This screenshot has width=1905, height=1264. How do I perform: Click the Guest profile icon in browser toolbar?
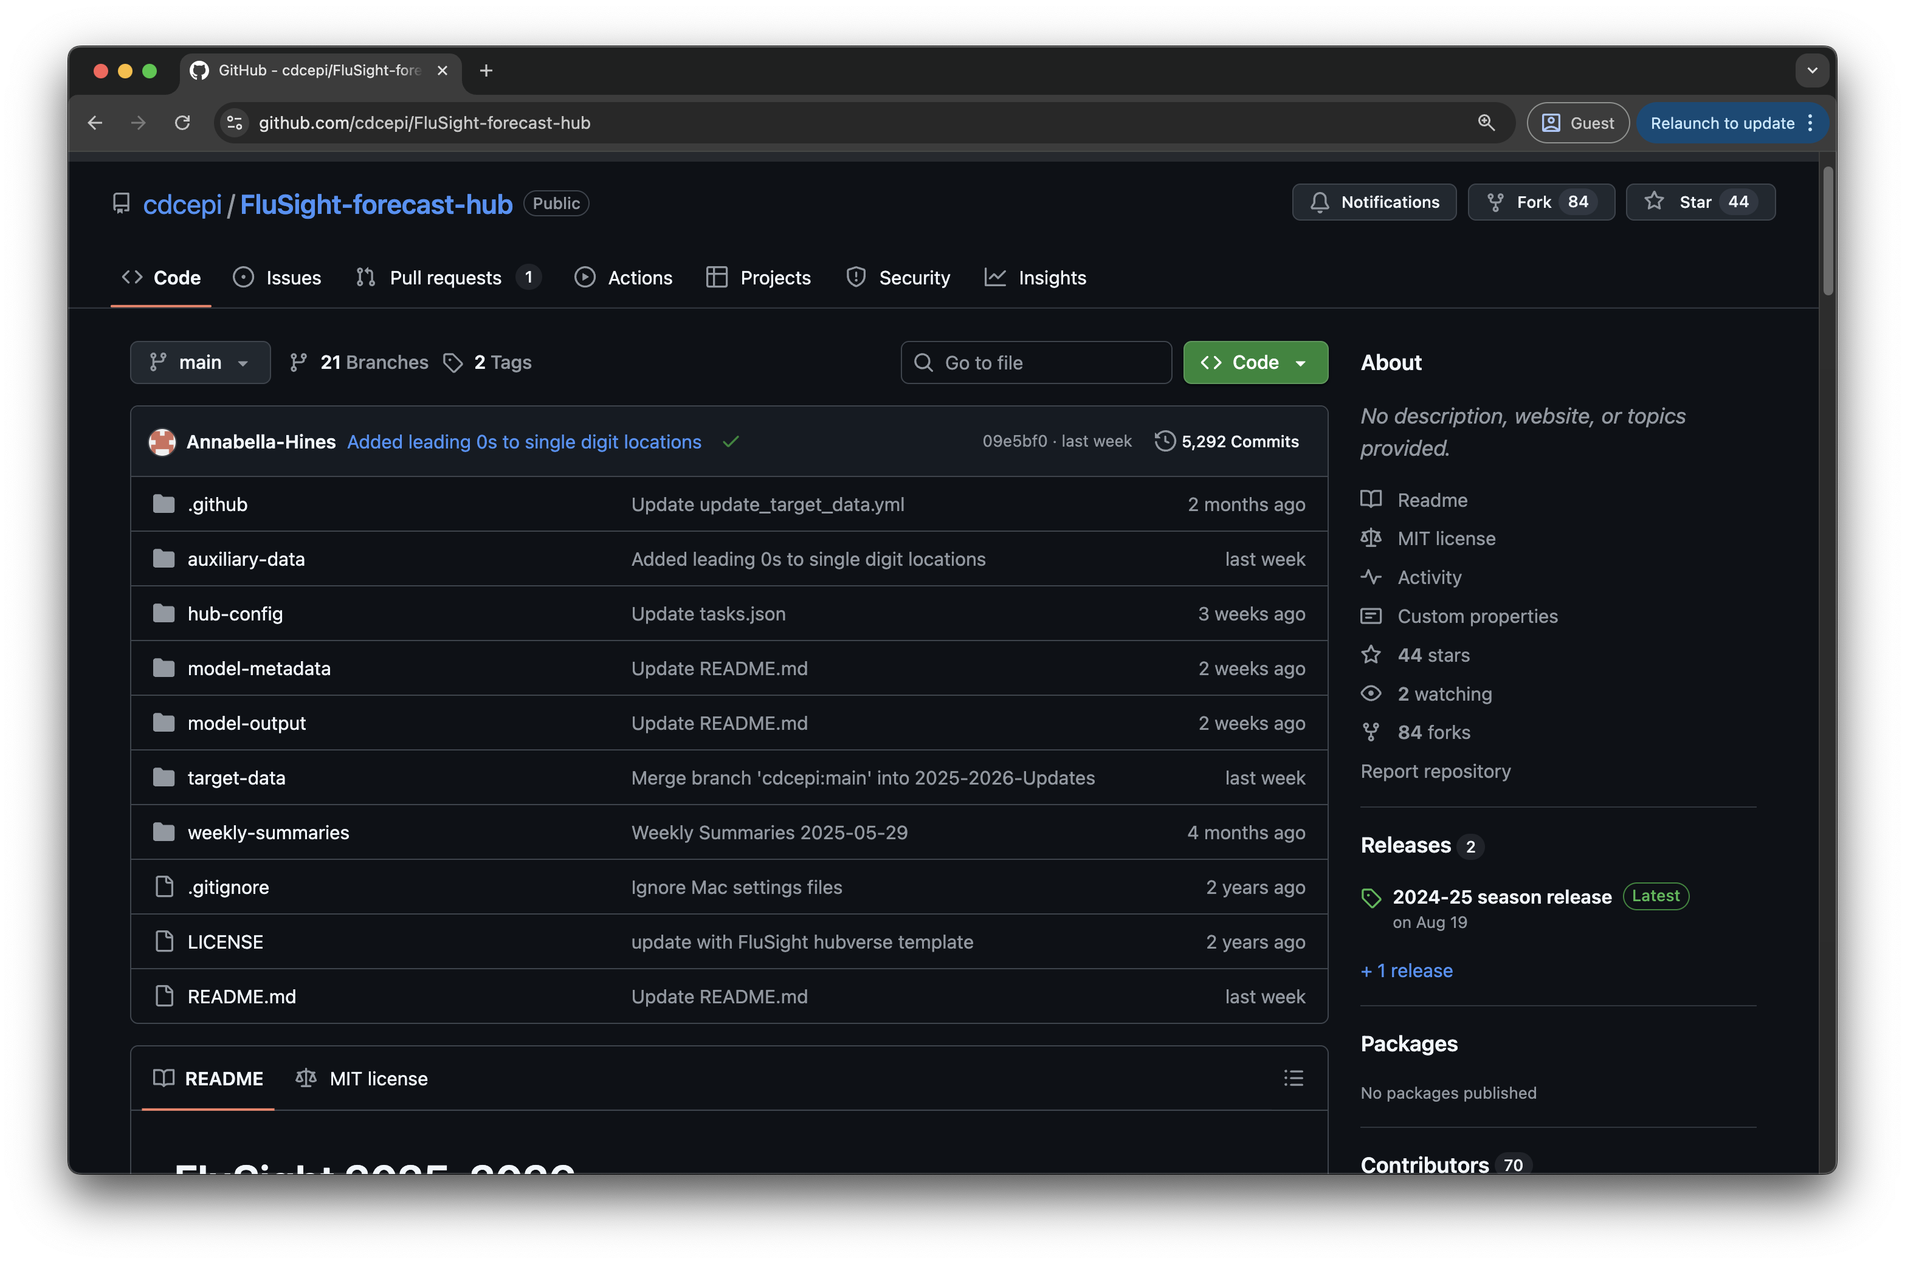coord(1550,123)
